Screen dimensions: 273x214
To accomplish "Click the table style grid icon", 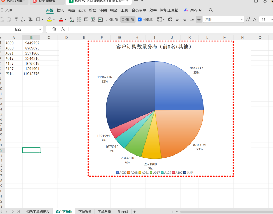I will [159, 19].
